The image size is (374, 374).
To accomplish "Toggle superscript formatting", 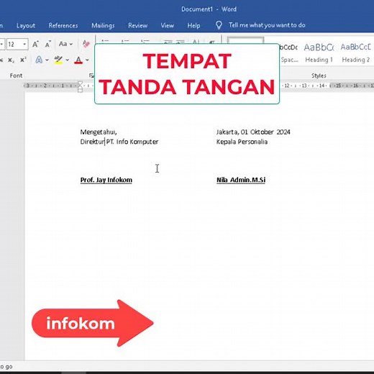I will pyautogui.click(x=23, y=60).
